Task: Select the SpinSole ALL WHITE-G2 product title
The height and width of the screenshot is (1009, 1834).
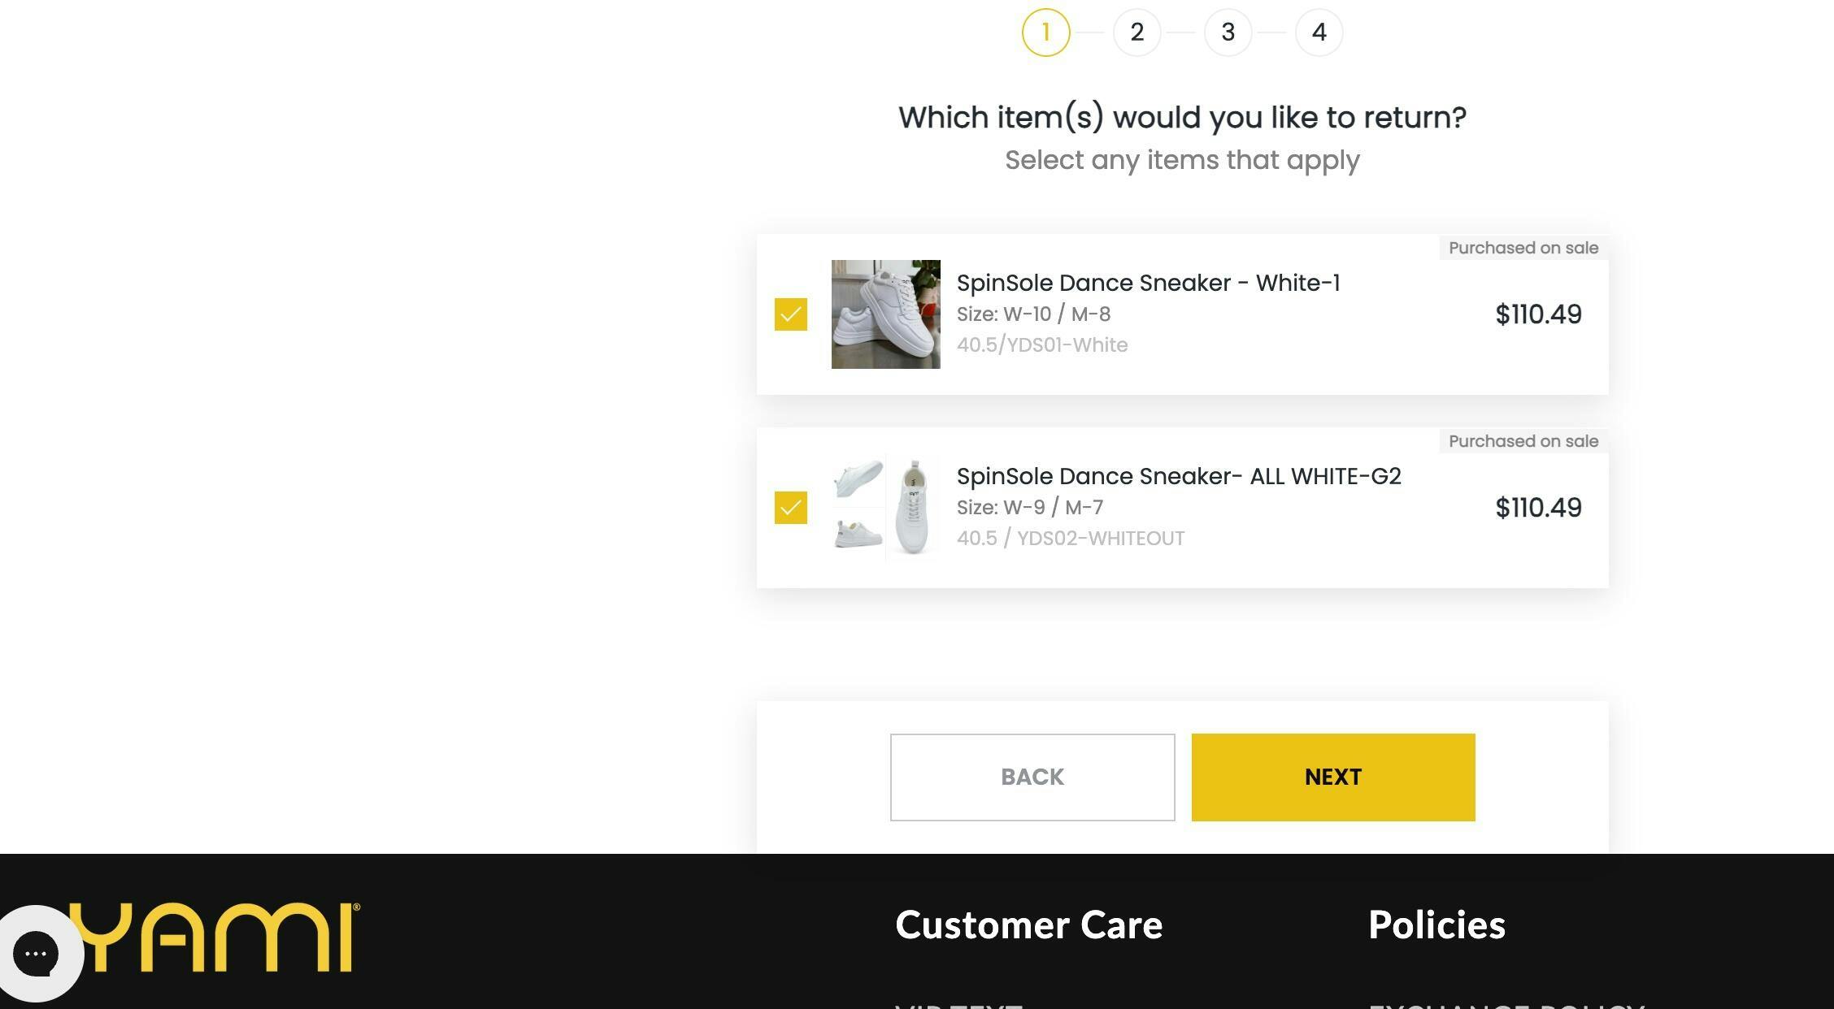Action: point(1179,476)
